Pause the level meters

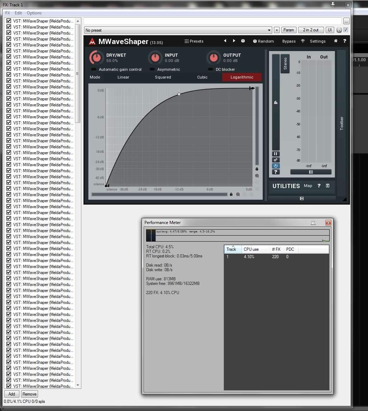click(x=275, y=154)
